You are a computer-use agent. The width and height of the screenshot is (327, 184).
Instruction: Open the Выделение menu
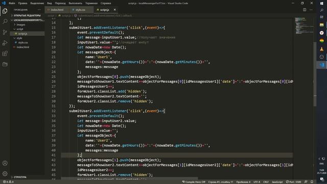tap(37, 3)
